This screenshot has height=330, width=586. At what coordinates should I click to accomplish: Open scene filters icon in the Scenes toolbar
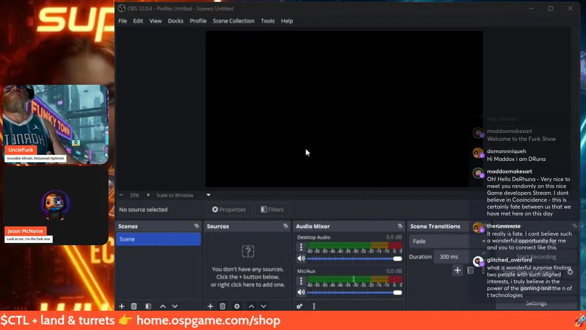tap(148, 306)
